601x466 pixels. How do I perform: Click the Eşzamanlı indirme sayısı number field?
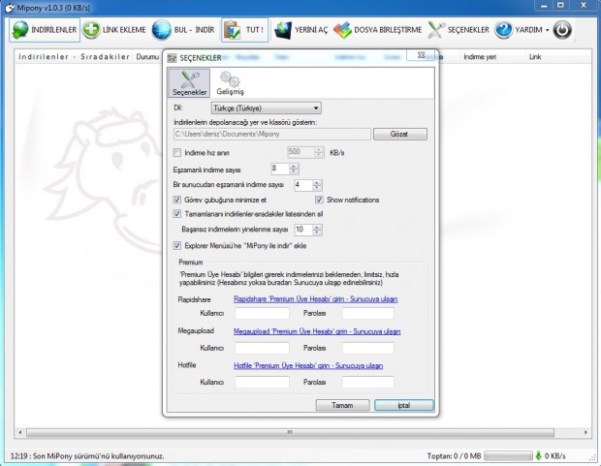(x=280, y=169)
